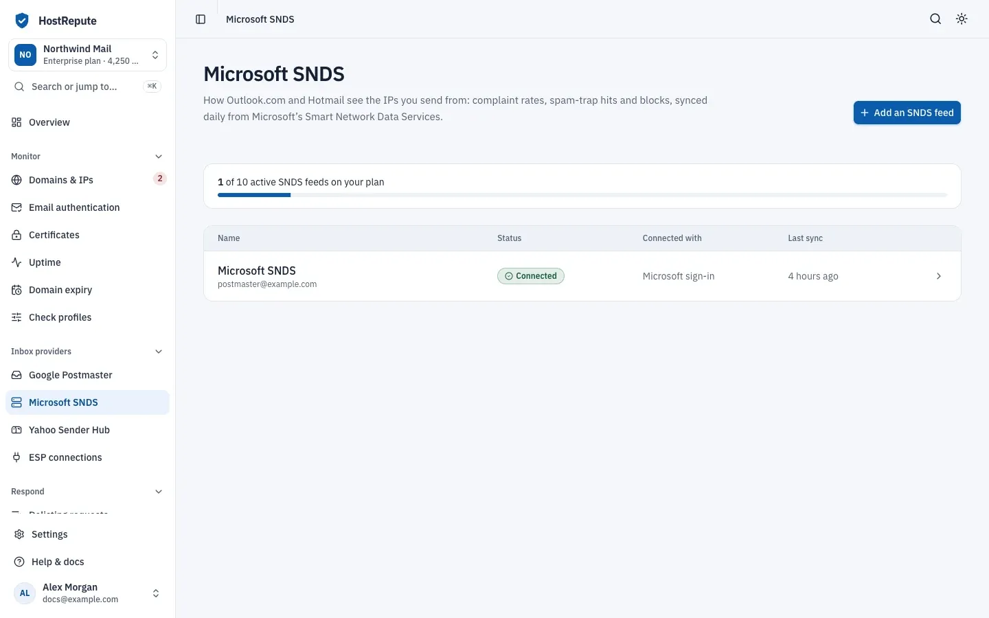Open search with the magnifier icon in the top bar

(x=935, y=19)
